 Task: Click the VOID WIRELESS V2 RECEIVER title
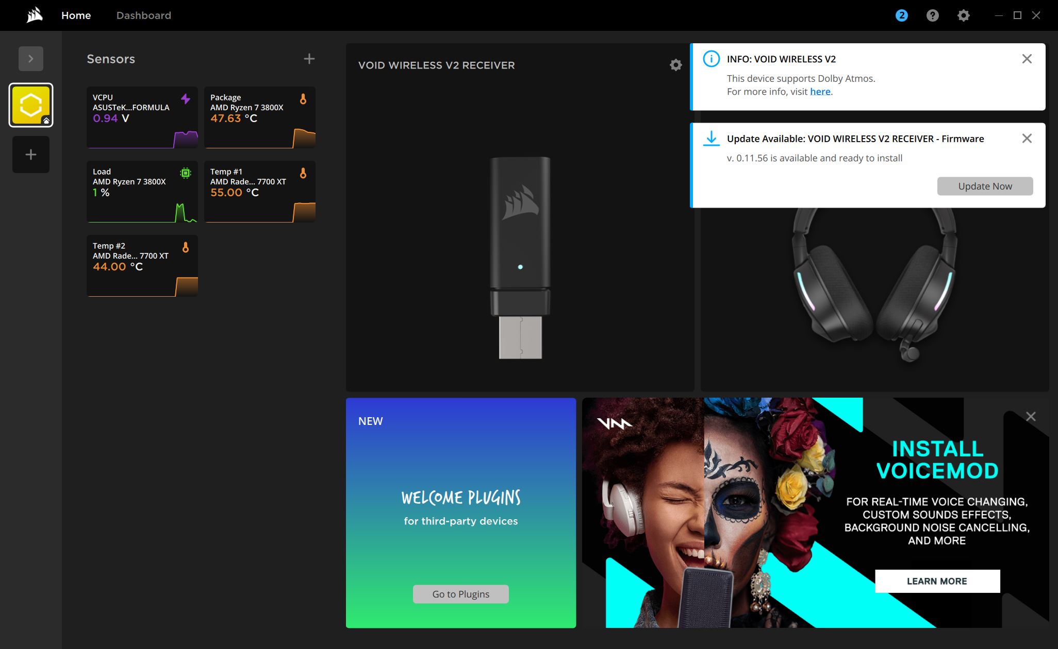[436, 65]
